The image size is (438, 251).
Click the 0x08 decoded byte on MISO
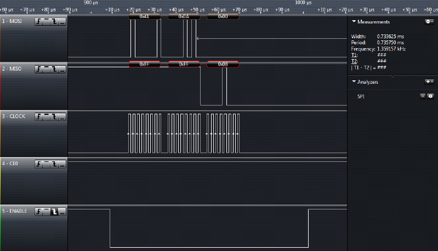[223, 65]
